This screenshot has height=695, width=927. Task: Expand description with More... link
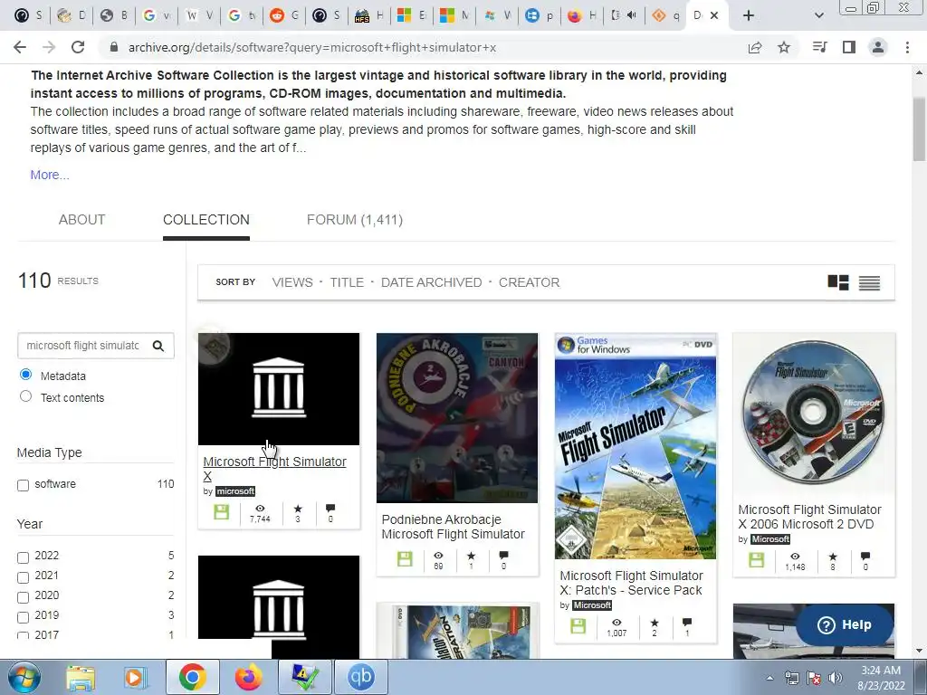coord(50,175)
